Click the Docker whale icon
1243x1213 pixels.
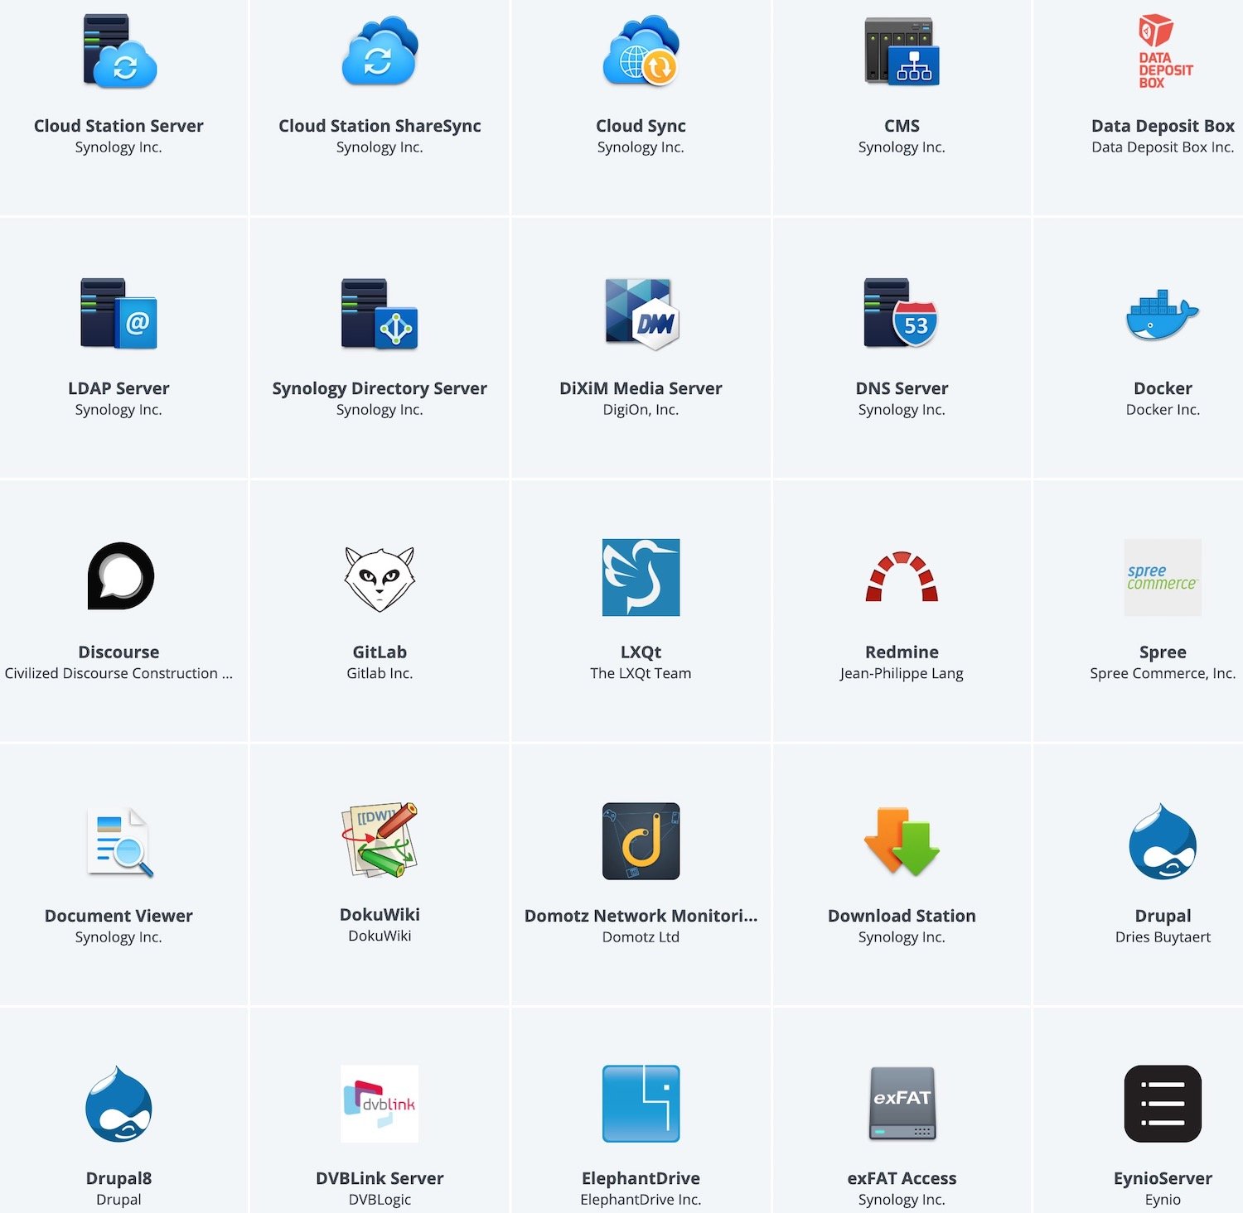click(x=1163, y=315)
